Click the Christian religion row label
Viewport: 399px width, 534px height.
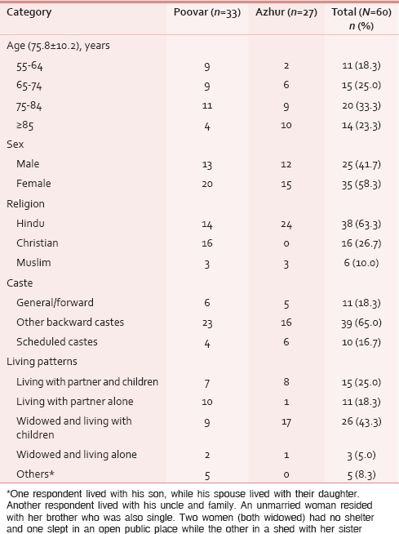[x=38, y=243]
